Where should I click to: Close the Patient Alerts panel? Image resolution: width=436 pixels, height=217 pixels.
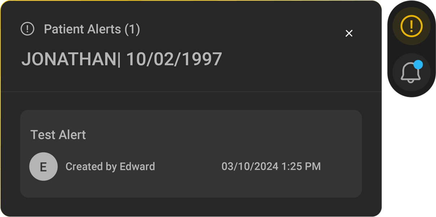tap(349, 34)
